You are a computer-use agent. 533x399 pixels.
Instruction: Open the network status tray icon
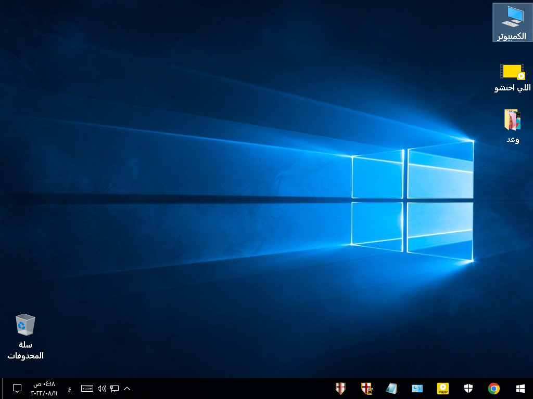115,389
